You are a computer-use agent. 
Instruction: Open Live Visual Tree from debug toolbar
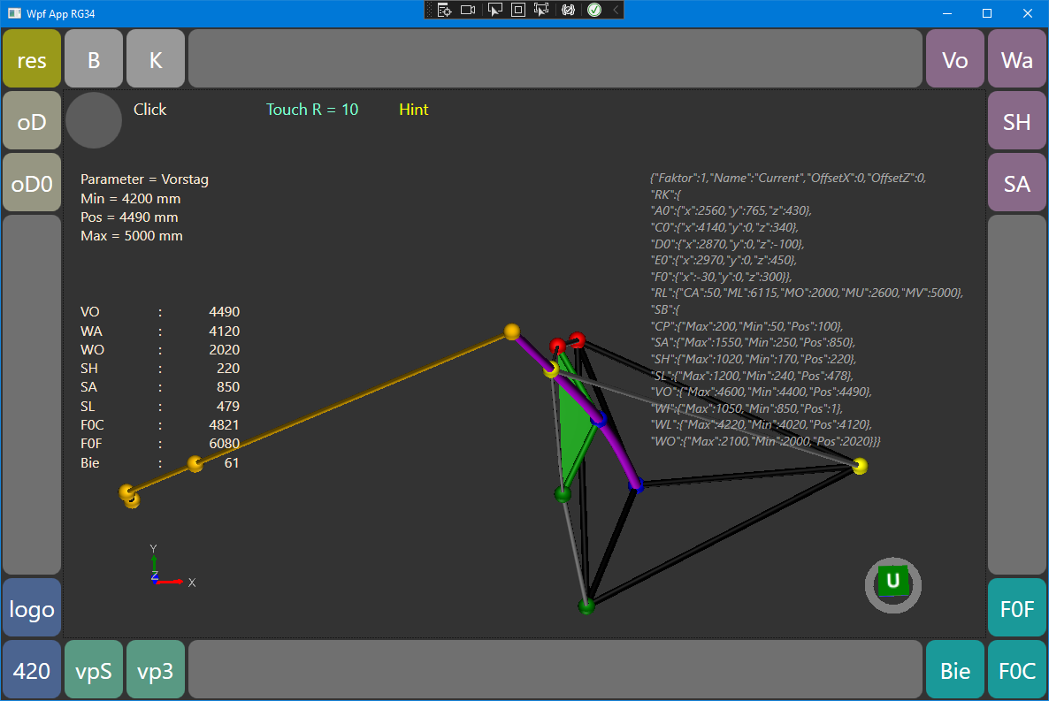coord(444,10)
